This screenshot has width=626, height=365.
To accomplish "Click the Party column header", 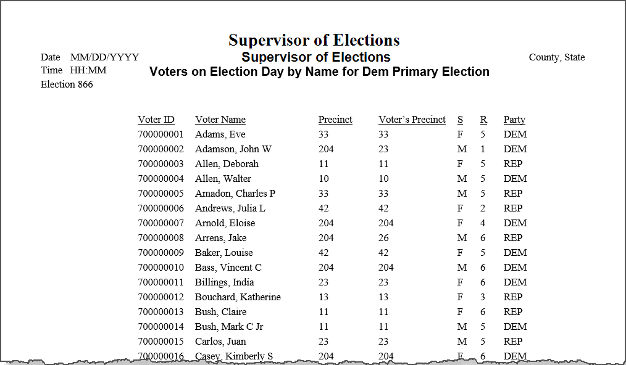I will 514,120.
